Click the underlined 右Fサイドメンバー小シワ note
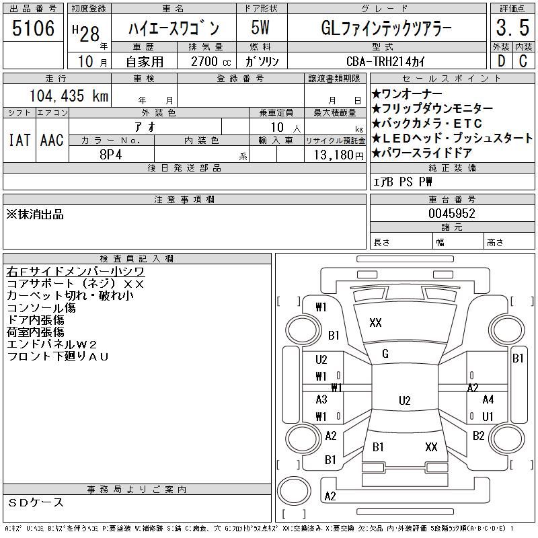538x538 pixels. (75, 272)
